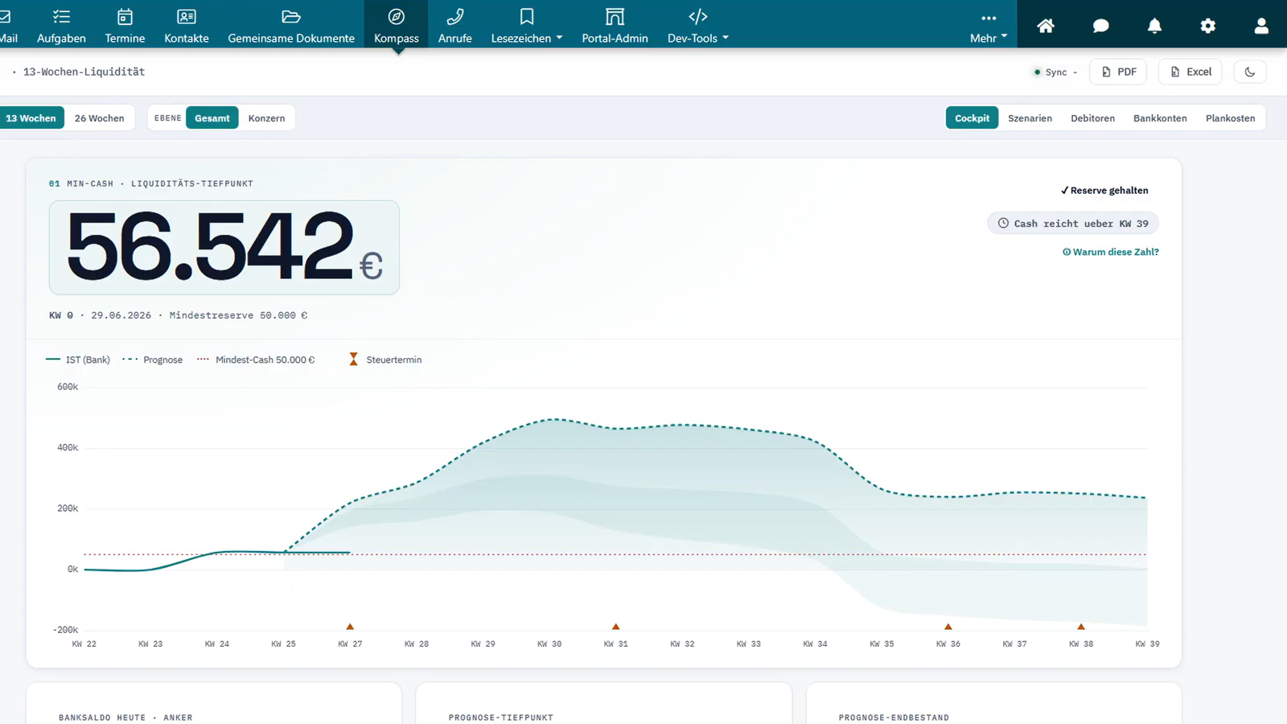Open the Anrufe phone icon
The width and height of the screenshot is (1287, 724).
point(455,17)
